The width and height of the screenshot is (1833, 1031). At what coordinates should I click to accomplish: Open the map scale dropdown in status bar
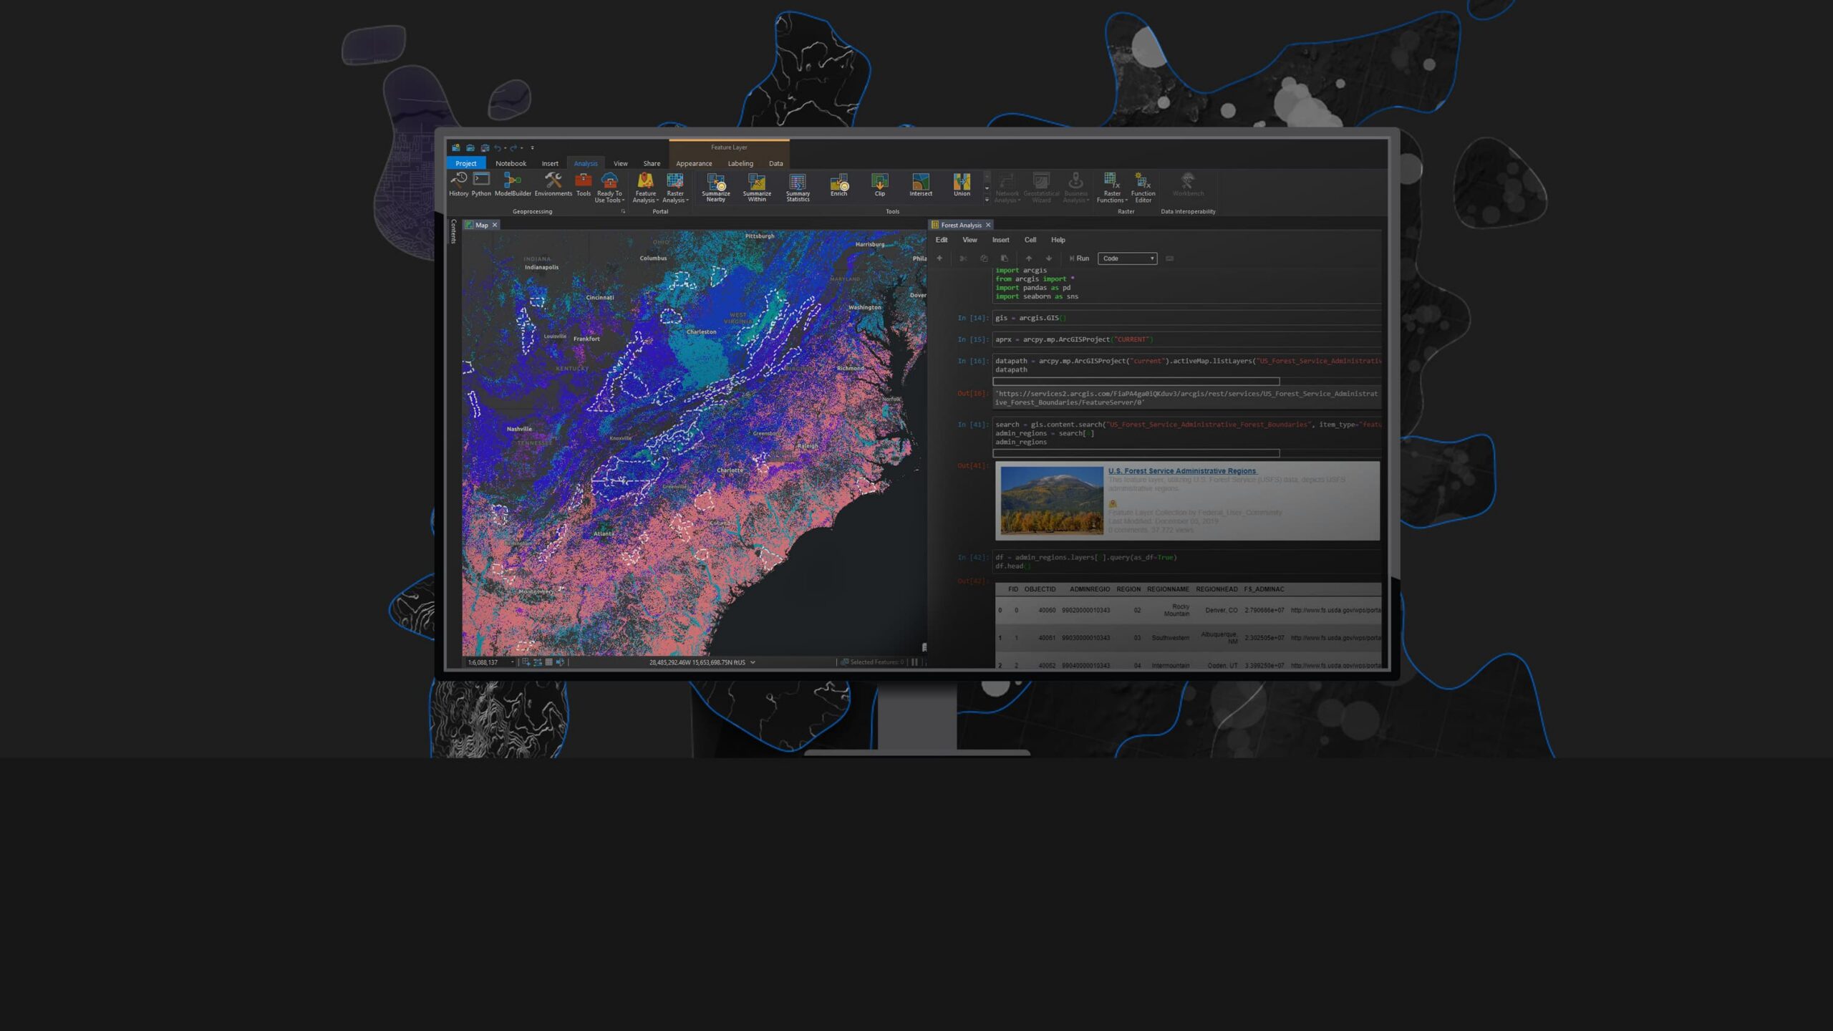511,662
